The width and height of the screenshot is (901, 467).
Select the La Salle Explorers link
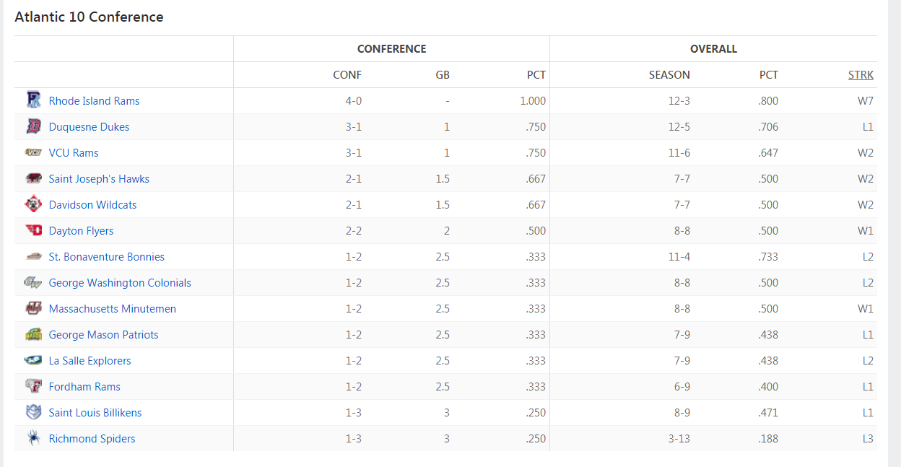tap(90, 361)
